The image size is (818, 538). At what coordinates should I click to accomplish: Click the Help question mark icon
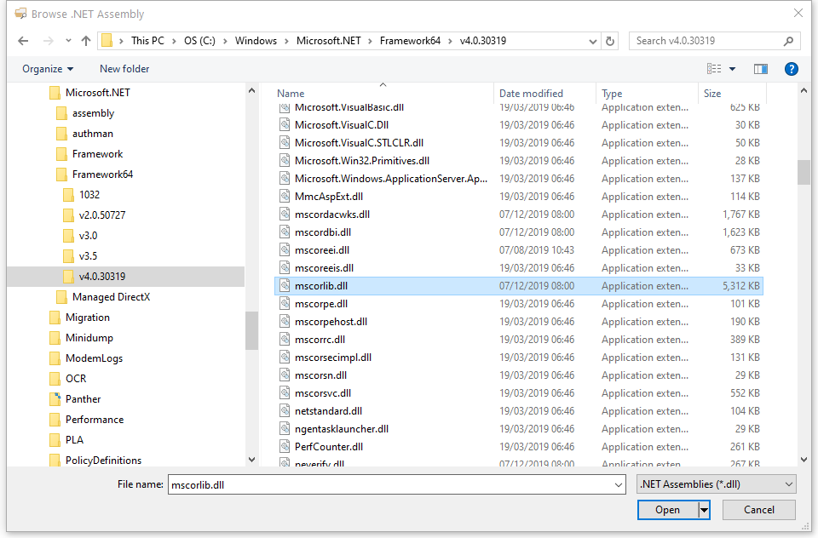[791, 69]
